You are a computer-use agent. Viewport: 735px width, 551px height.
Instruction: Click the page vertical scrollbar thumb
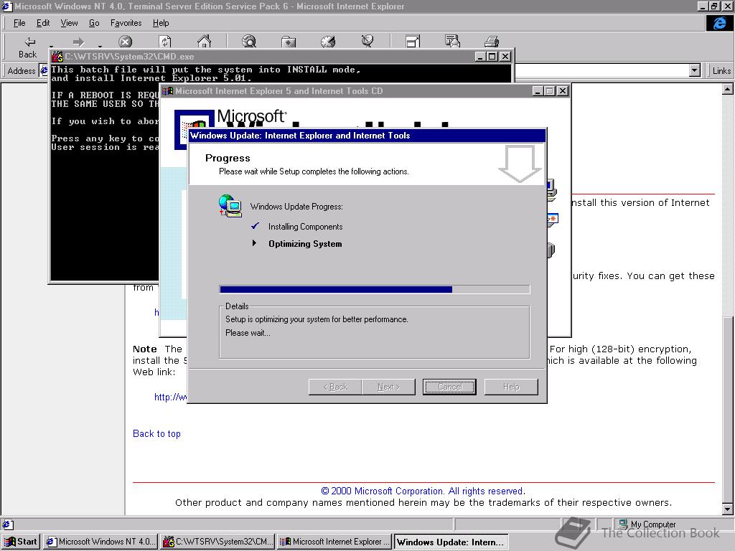pyautogui.click(x=728, y=410)
